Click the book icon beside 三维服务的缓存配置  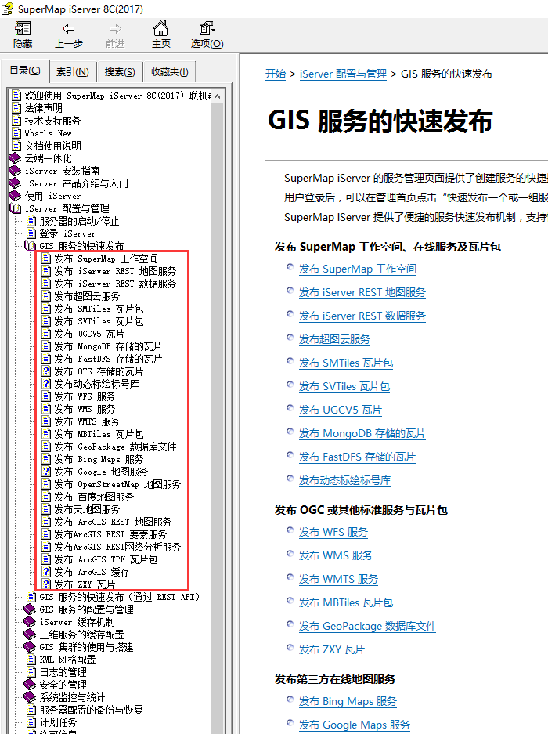tap(30, 635)
